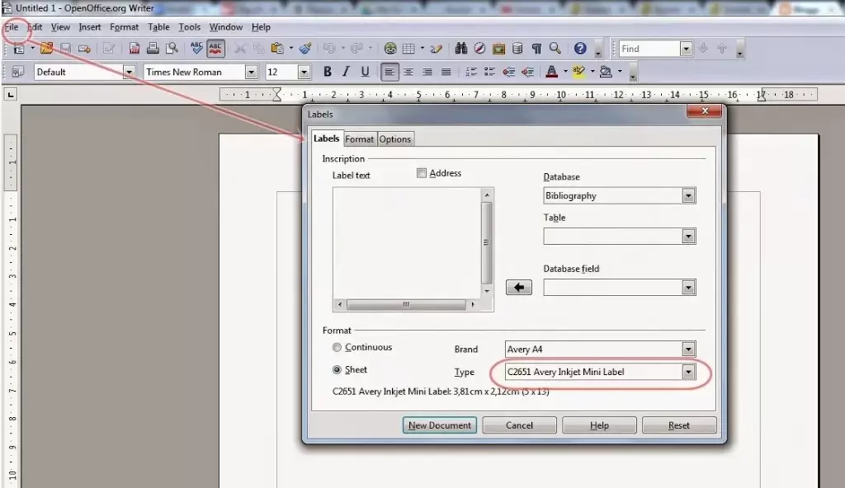
Task: Click the Zoom magnifier icon
Action: click(x=555, y=49)
